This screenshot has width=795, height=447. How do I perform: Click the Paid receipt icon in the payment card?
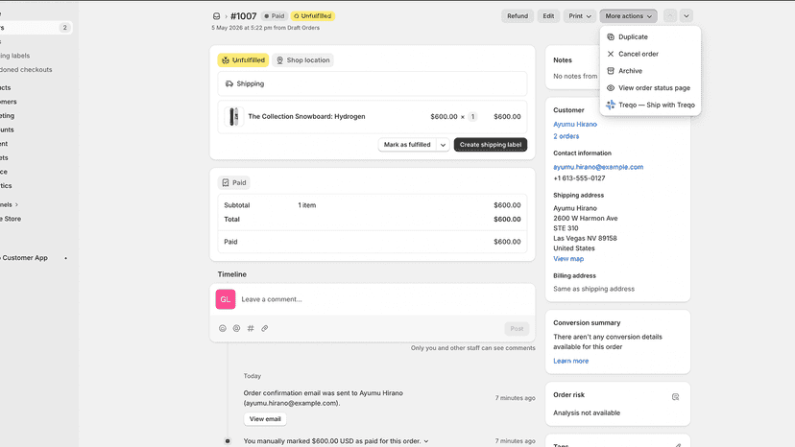[x=226, y=182]
